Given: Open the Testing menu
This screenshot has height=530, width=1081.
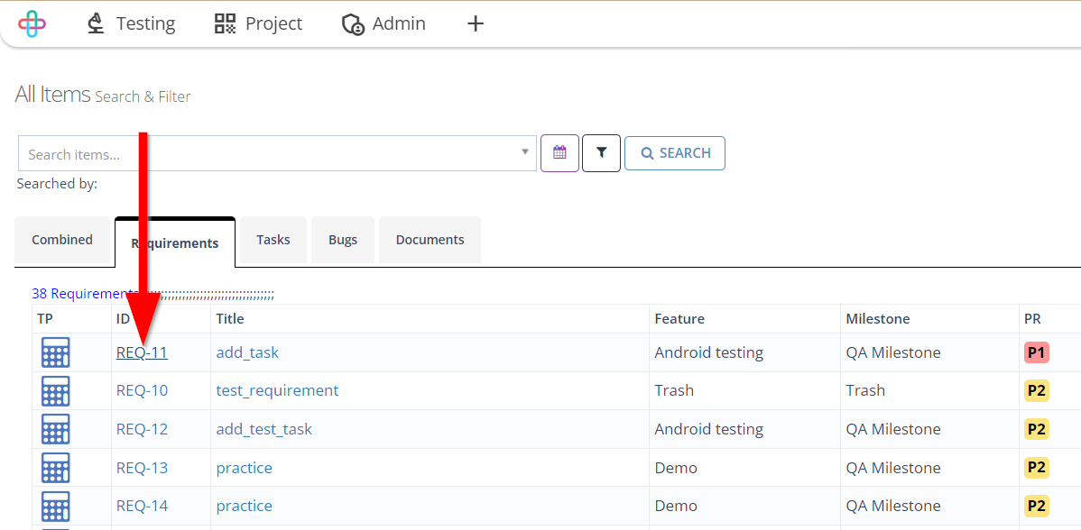Looking at the screenshot, I should tap(131, 24).
